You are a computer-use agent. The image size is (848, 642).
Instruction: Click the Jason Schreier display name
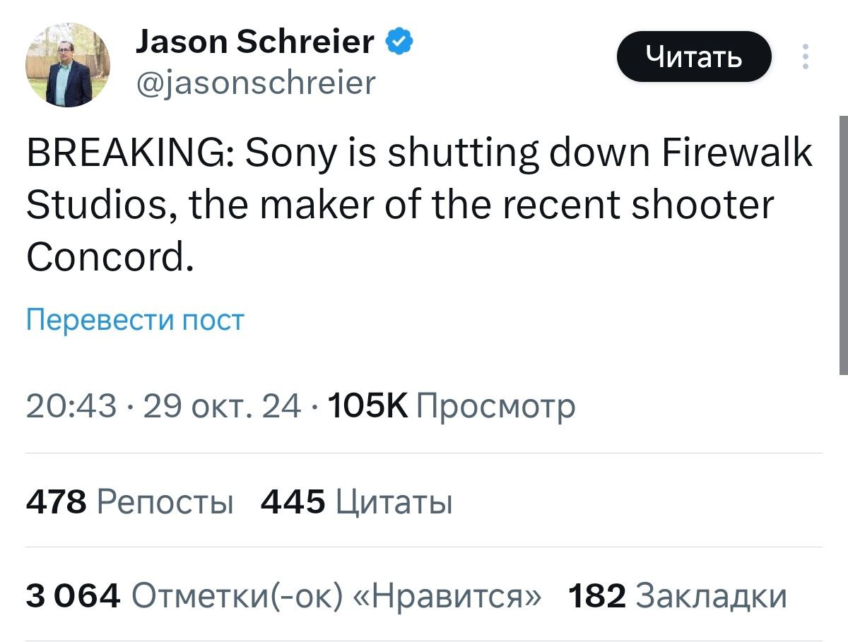pos(254,42)
